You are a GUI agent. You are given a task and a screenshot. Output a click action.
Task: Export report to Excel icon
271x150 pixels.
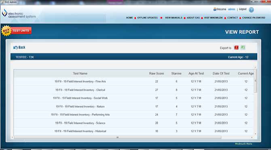(x=243, y=47)
